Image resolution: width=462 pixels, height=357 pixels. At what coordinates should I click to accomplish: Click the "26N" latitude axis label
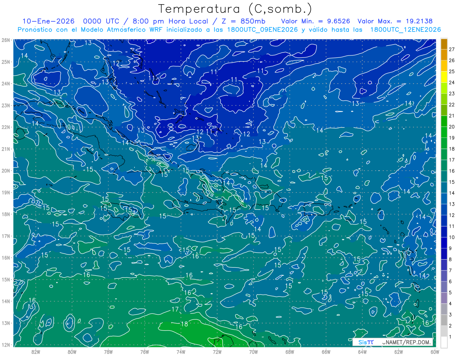pyautogui.click(x=5, y=40)
